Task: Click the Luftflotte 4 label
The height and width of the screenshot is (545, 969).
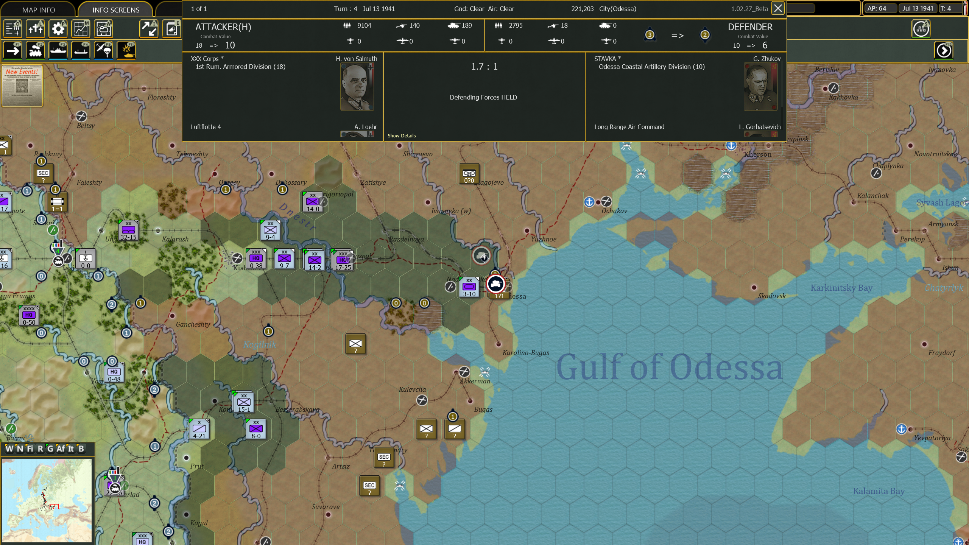Action: pyautogui.click(x=206, y=127)
